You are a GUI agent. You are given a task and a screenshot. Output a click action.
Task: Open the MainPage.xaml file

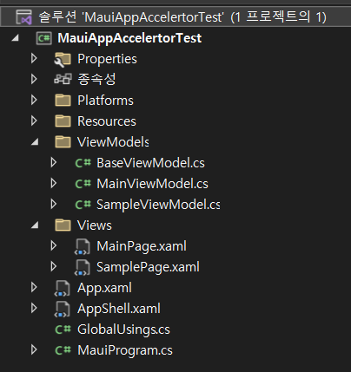click(x=142, y=246)
